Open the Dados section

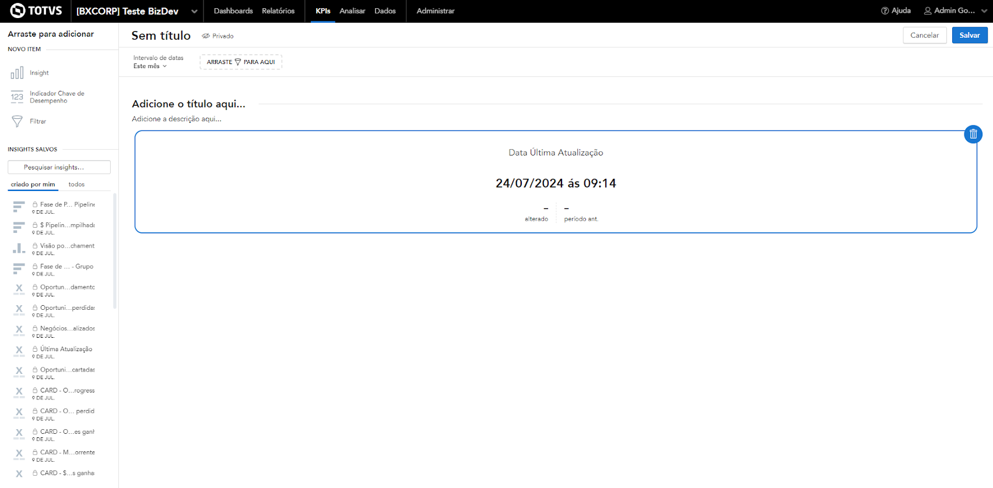click(x=385, y=11)
